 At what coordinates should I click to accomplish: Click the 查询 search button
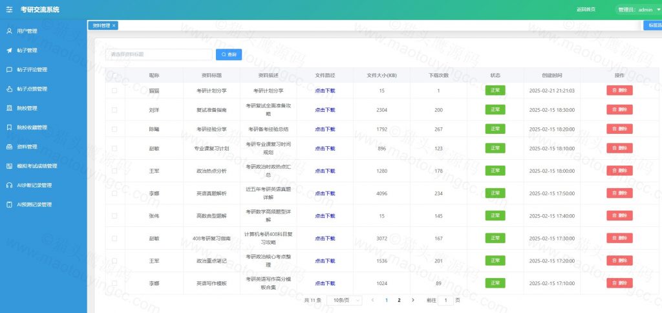click(229, 54)
